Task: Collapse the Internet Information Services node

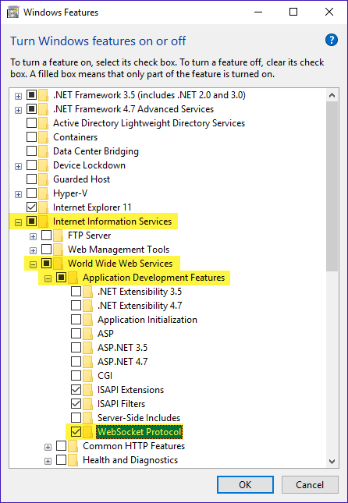Action: (x=18, y=222)
